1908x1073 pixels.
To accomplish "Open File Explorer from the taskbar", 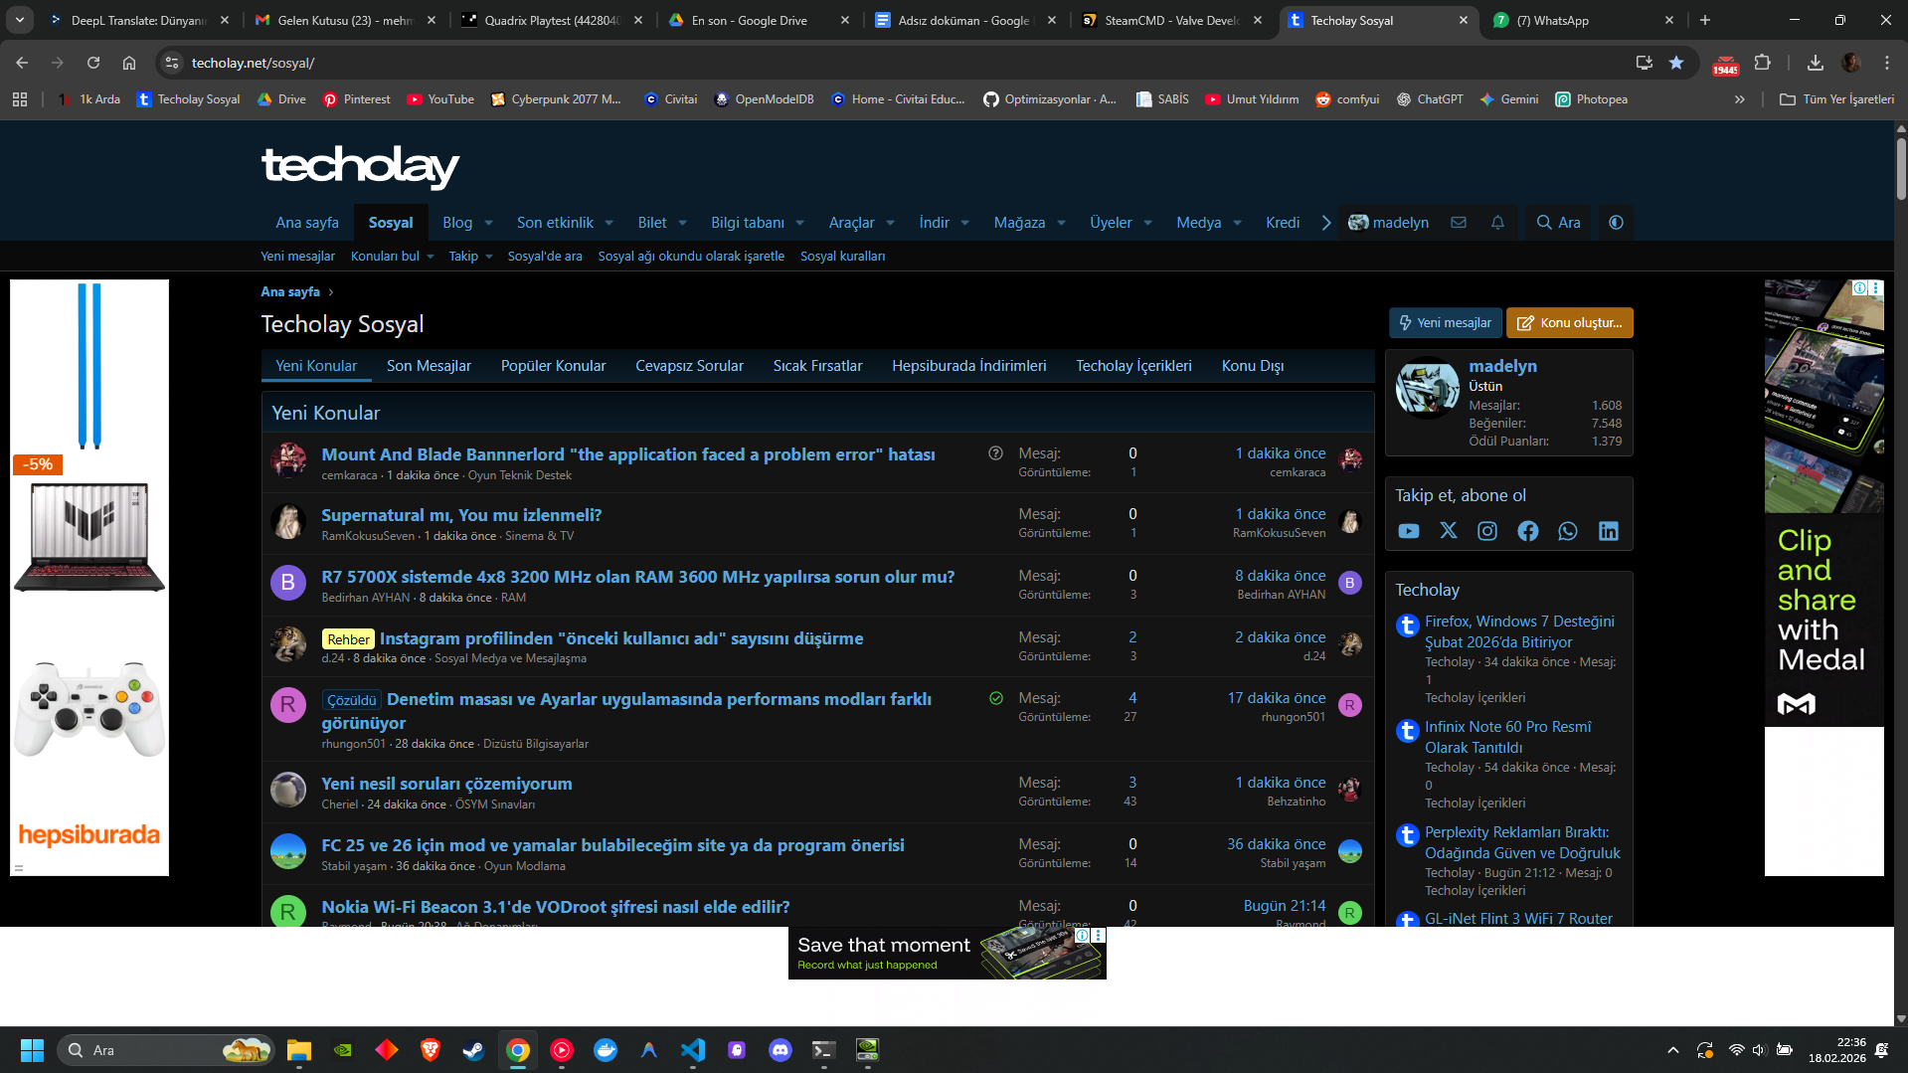I will click(x=299, y=1050).
